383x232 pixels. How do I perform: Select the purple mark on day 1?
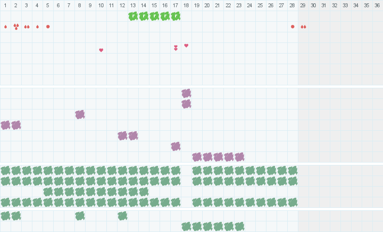pos(5,125)
